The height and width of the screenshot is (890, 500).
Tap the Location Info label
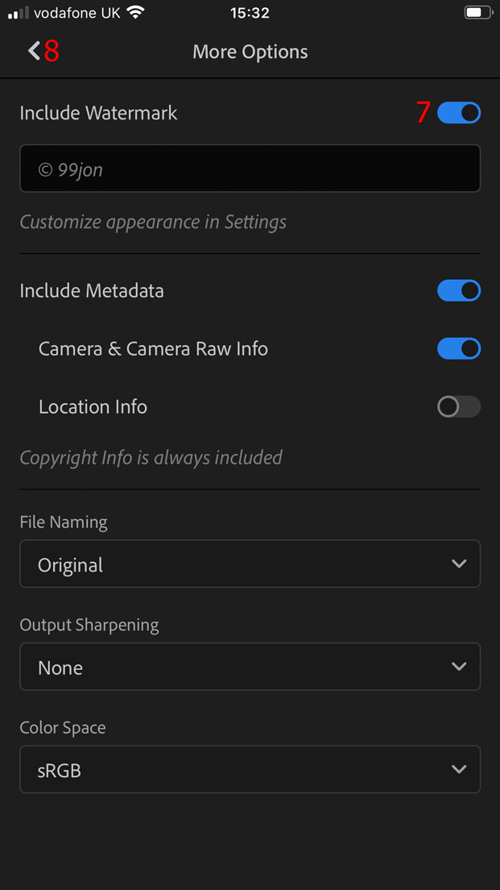(x=93, y=406)
